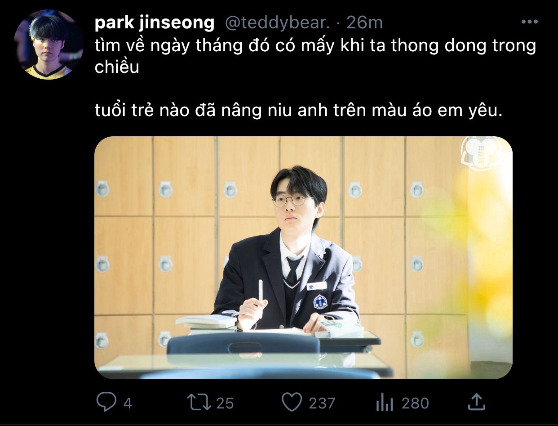
Task: Share the tweet via upload arrow icon
Action: (x=476, y=402)
